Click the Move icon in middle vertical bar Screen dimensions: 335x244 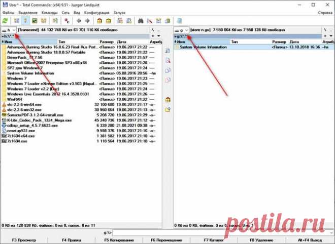(x=167, y=80)
